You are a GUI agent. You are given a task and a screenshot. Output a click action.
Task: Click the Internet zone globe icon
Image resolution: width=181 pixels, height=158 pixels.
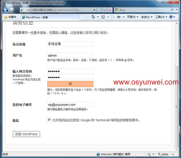point(98,154)
